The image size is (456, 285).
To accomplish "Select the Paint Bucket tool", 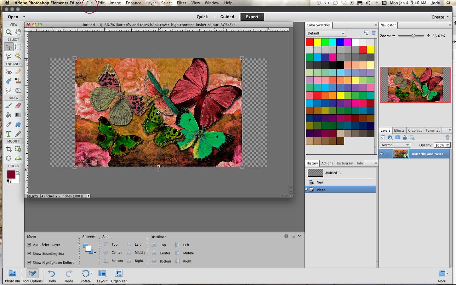I will point(9,115).
